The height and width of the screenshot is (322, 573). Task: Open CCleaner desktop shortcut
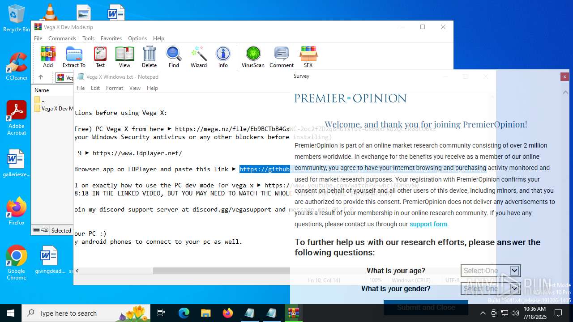pyautogui.click(x=17, y=66)
